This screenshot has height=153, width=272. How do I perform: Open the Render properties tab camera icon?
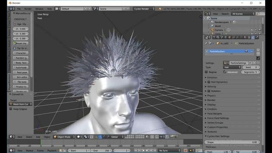(214, 37)
